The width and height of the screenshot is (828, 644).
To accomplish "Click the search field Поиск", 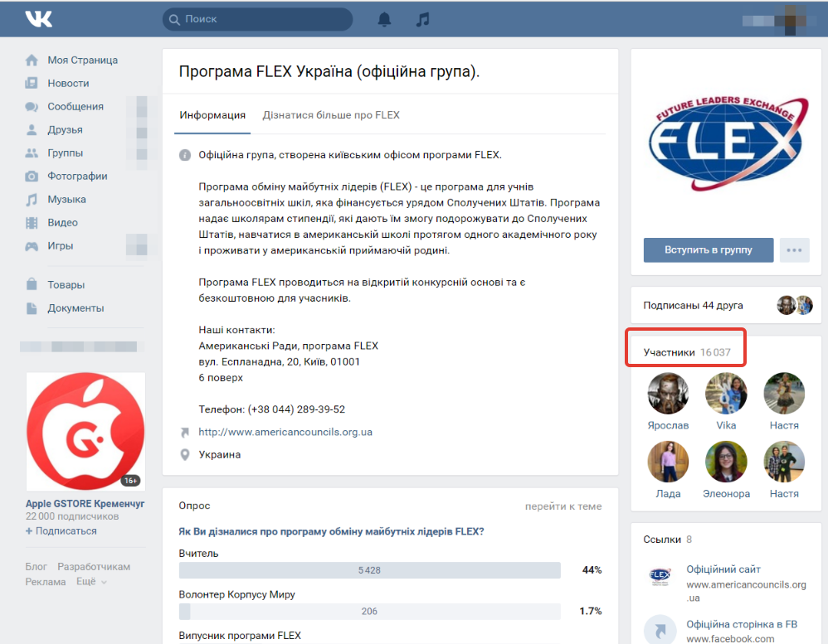I will click(258, 19).
